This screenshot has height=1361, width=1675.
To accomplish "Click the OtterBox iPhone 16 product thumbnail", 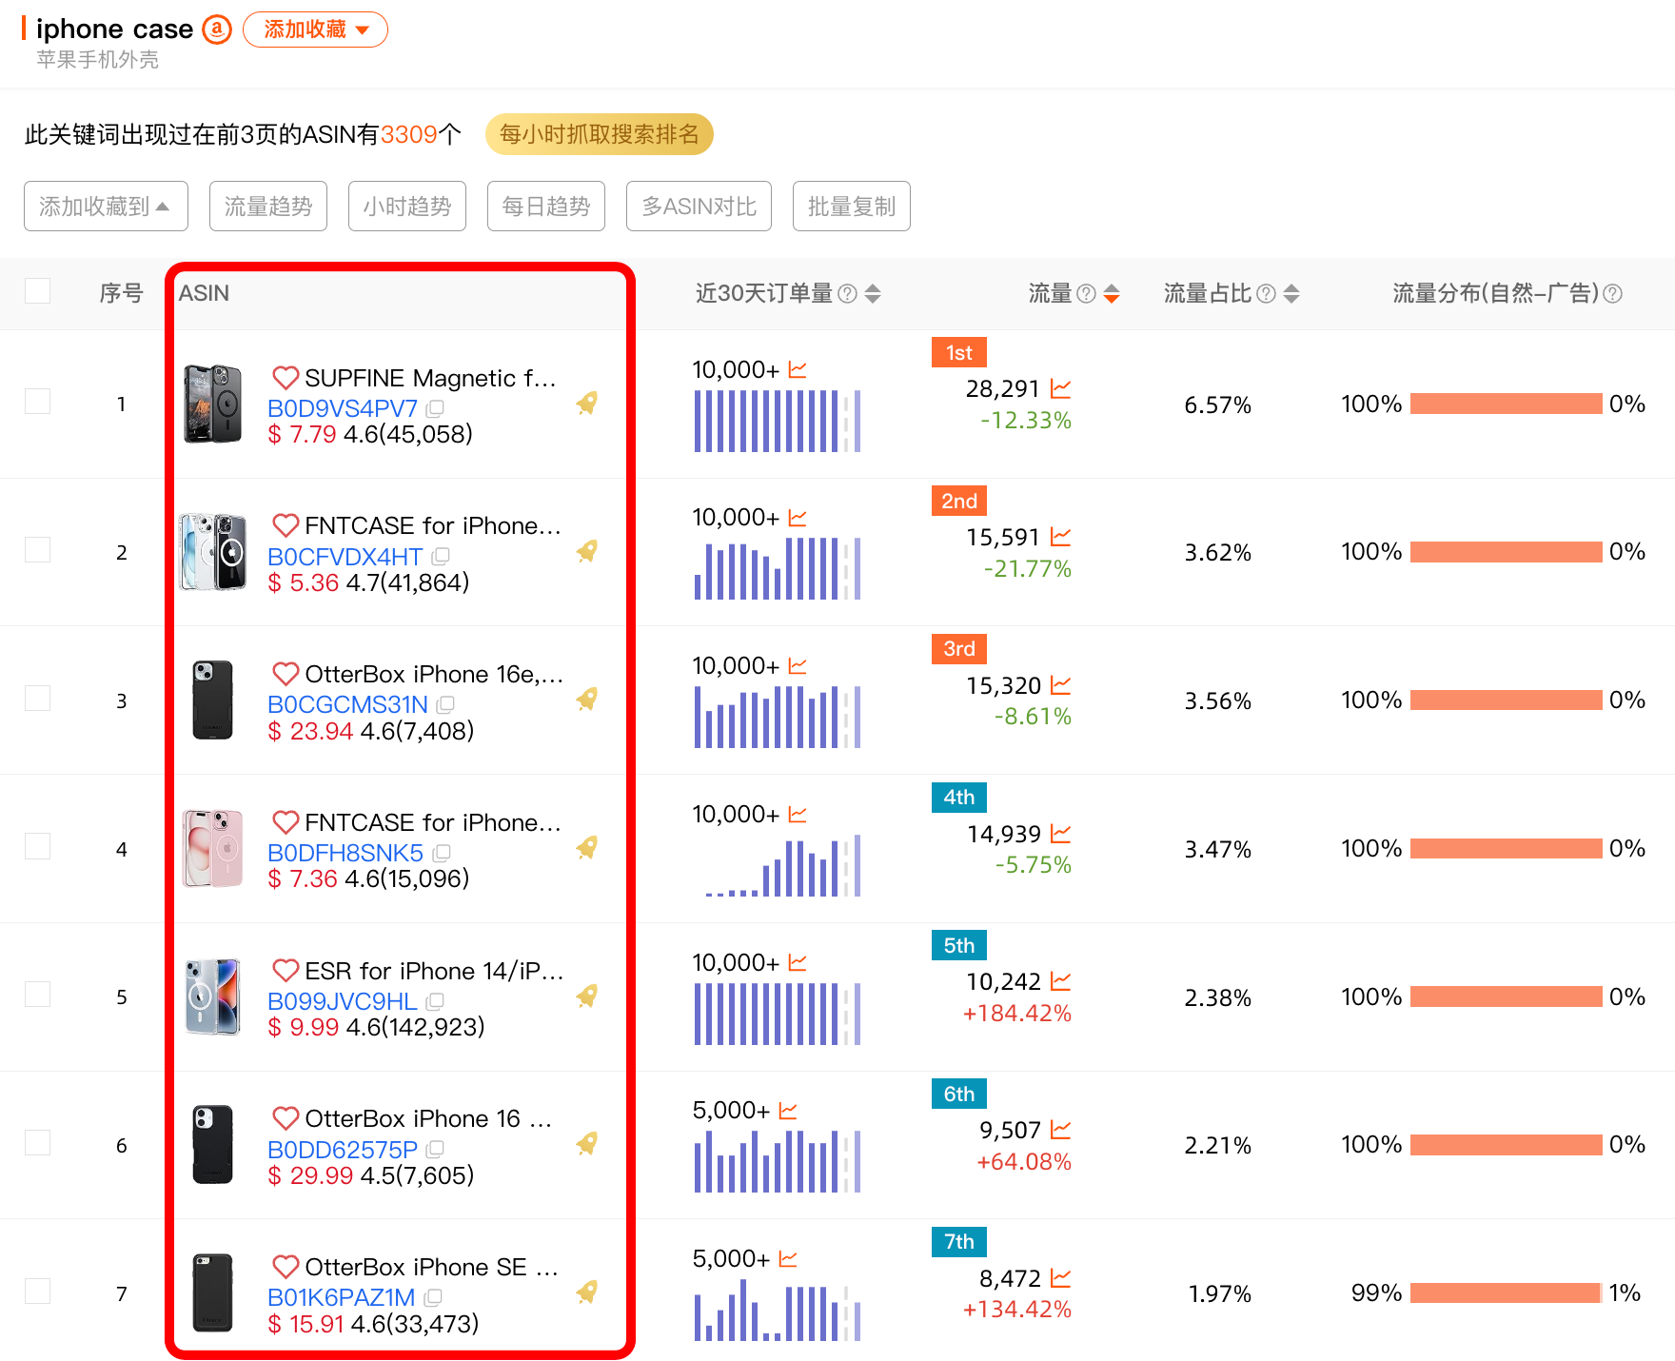I will point(212,1144).
